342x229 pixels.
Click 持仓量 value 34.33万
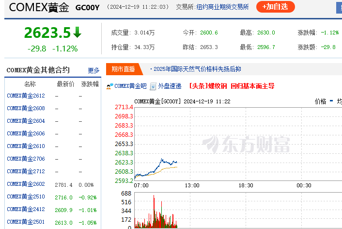tap(144, 47)
